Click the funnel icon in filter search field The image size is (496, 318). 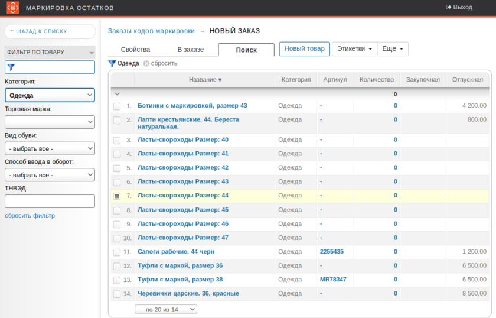(x=11, y=67)
